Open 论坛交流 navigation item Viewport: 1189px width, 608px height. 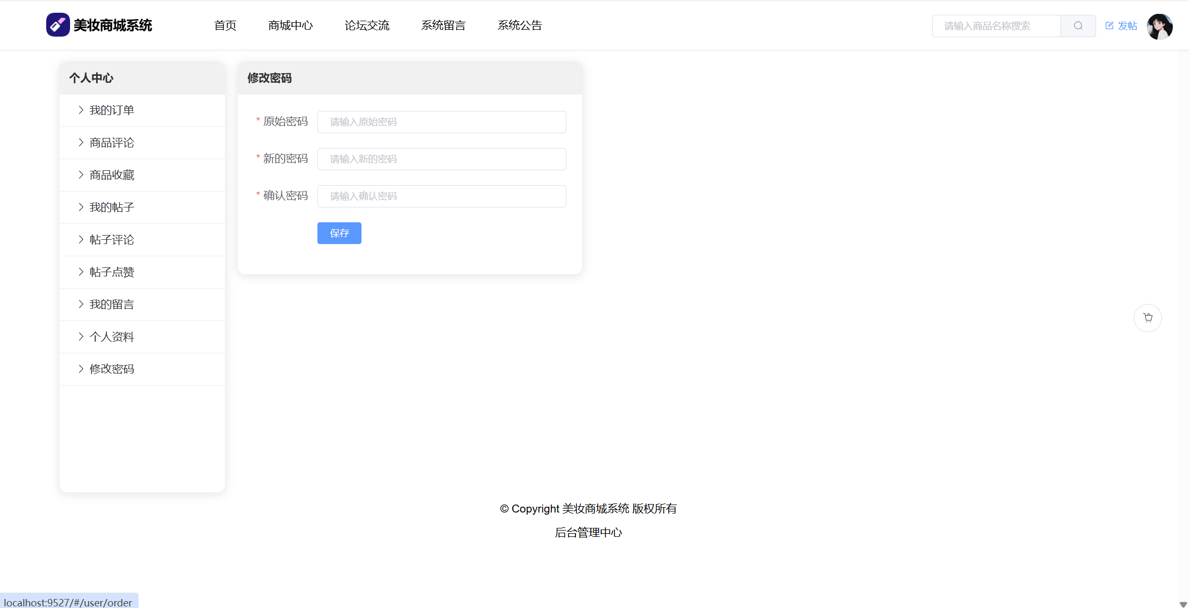click(x=367, y=25)
